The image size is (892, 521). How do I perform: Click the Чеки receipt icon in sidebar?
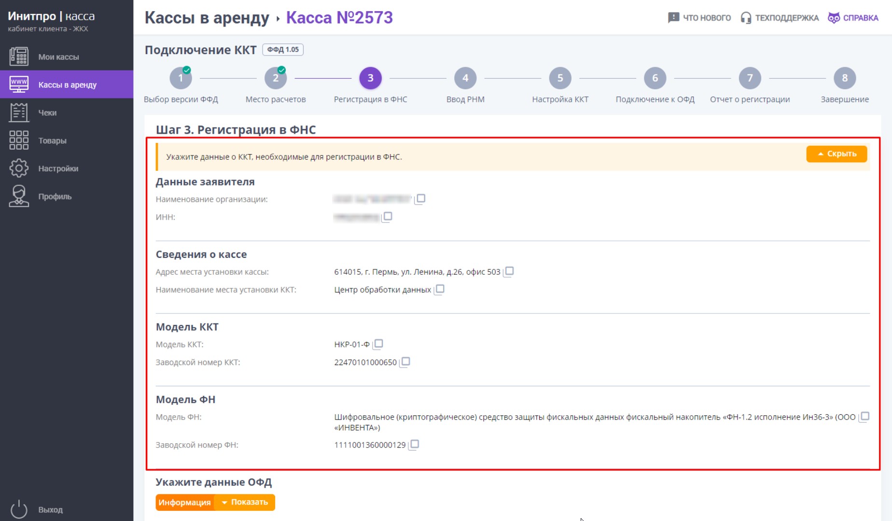tap(19, 113)
